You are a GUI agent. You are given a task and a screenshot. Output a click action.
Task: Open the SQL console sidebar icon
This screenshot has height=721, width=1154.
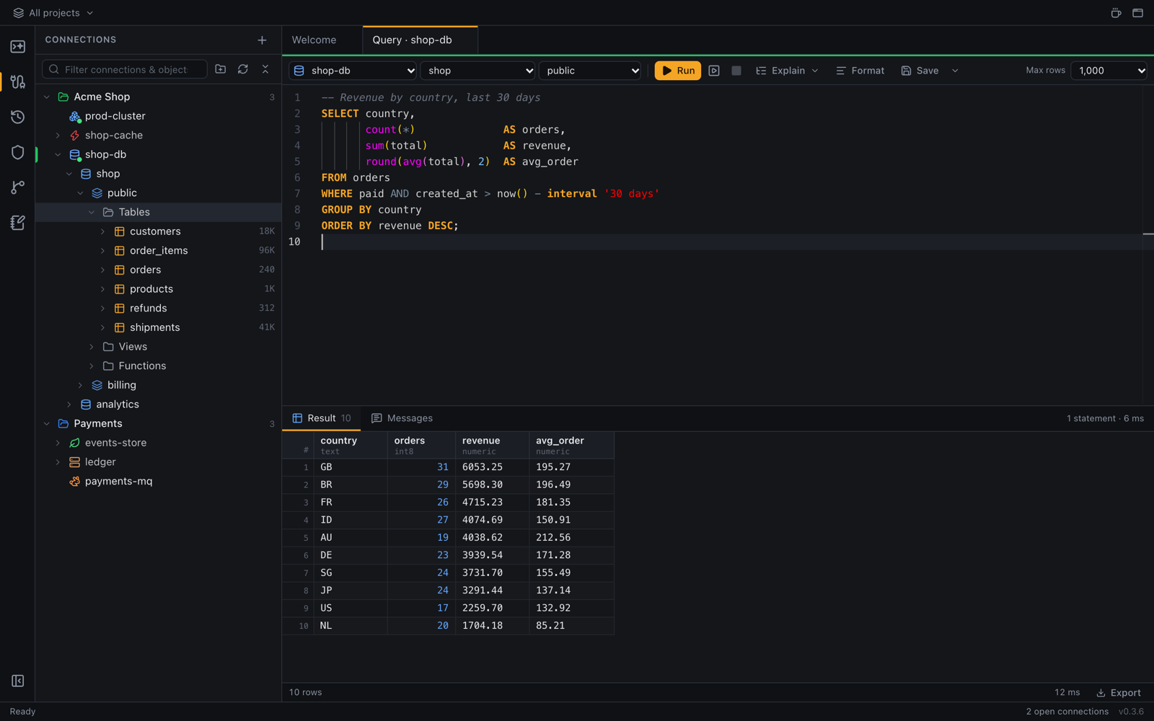(x=18, y=47)
